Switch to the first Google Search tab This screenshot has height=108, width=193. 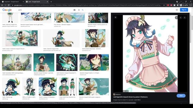click(x=12, y=2)
